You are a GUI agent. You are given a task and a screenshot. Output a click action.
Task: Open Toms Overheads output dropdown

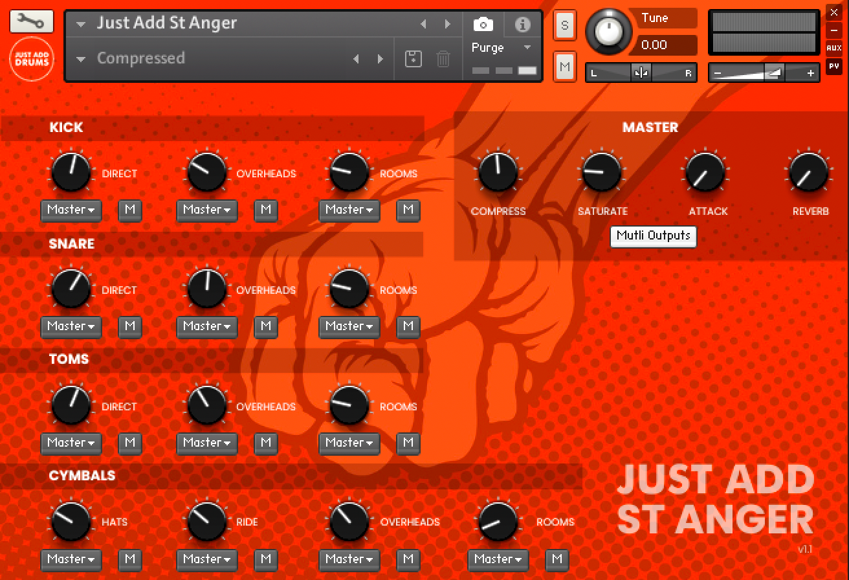(207, 443)
